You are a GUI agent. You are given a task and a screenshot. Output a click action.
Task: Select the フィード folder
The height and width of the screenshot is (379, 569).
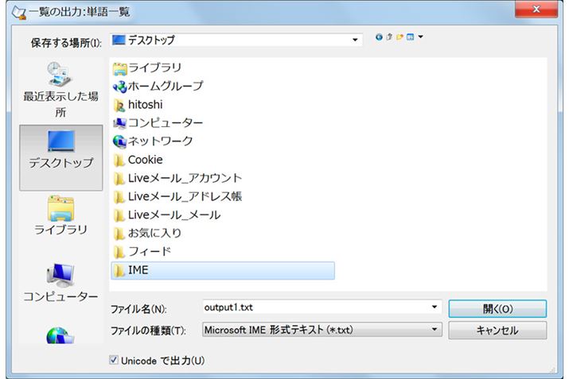coord(142,252)
